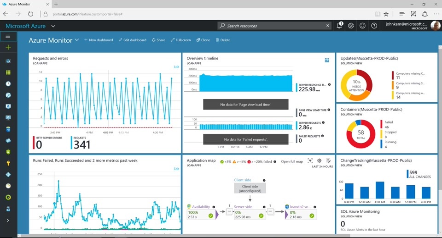Click Clone in dashboard toolbar
Viewport: 442px width, 238px height.
point(203,40)
